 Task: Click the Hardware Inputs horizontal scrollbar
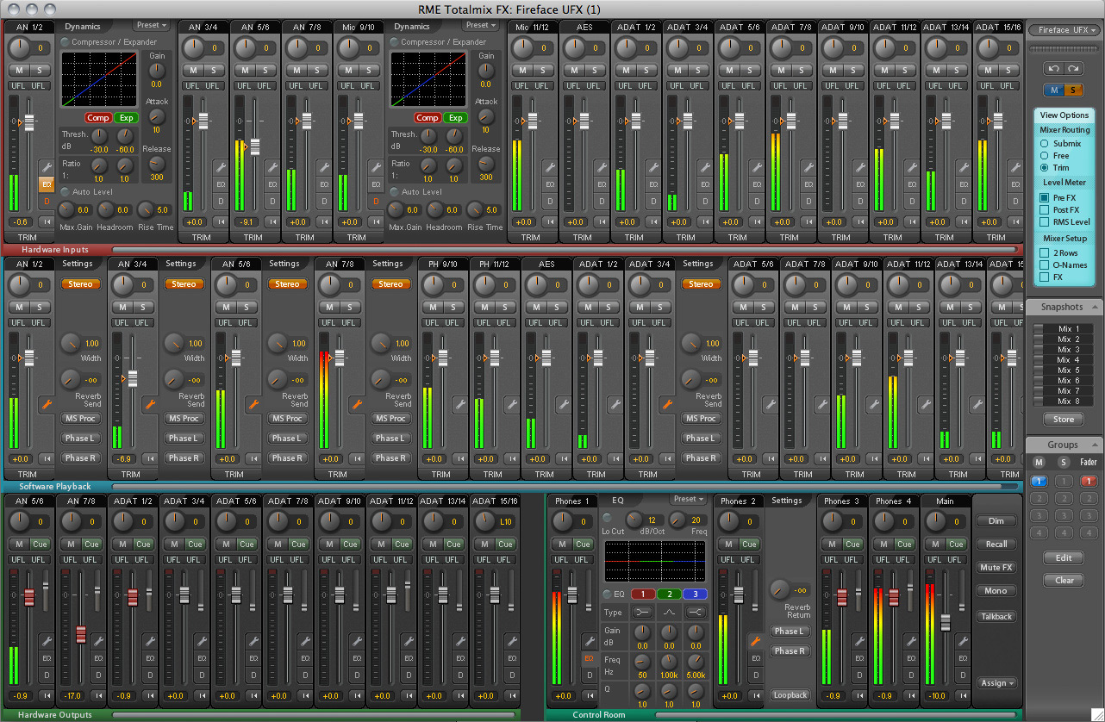pyautogui.click(x=565, y=250)
